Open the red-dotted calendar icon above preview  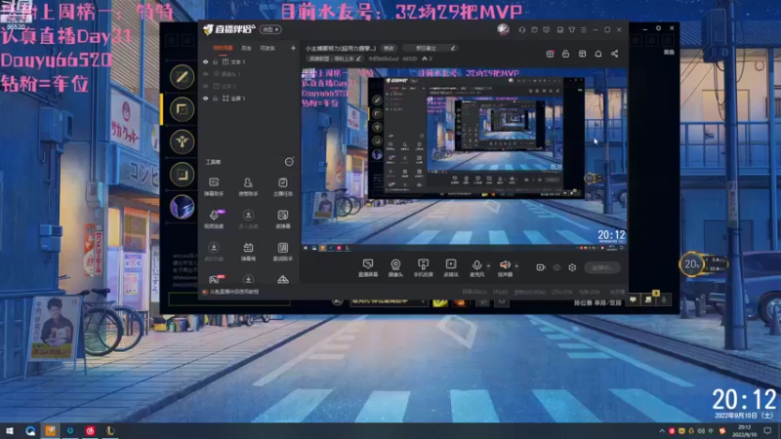[x=550, y=54]
